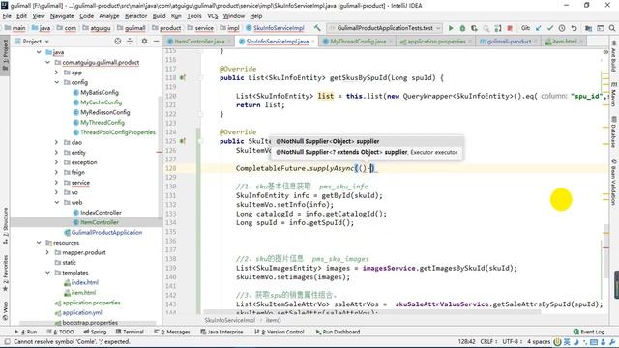Switch to application.properties editor tab
619x348 pixels.
click(435, 41)
